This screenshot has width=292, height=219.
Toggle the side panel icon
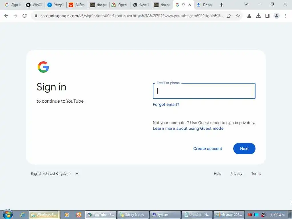tap(267, 16)
